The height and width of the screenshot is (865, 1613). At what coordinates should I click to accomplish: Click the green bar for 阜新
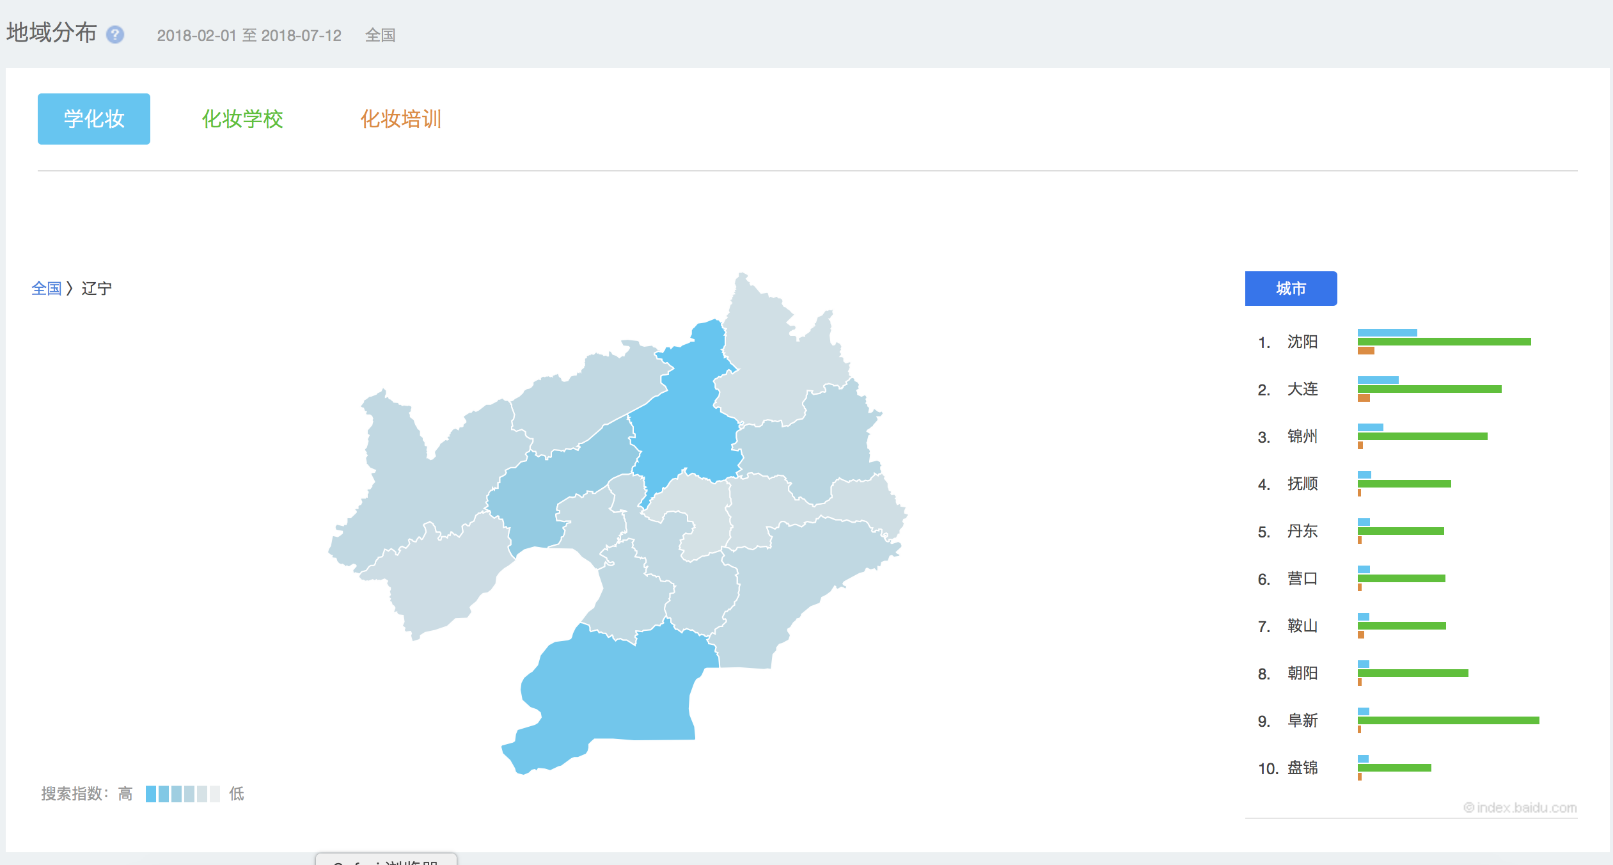pyautogui.click(x=1448, y=720)
